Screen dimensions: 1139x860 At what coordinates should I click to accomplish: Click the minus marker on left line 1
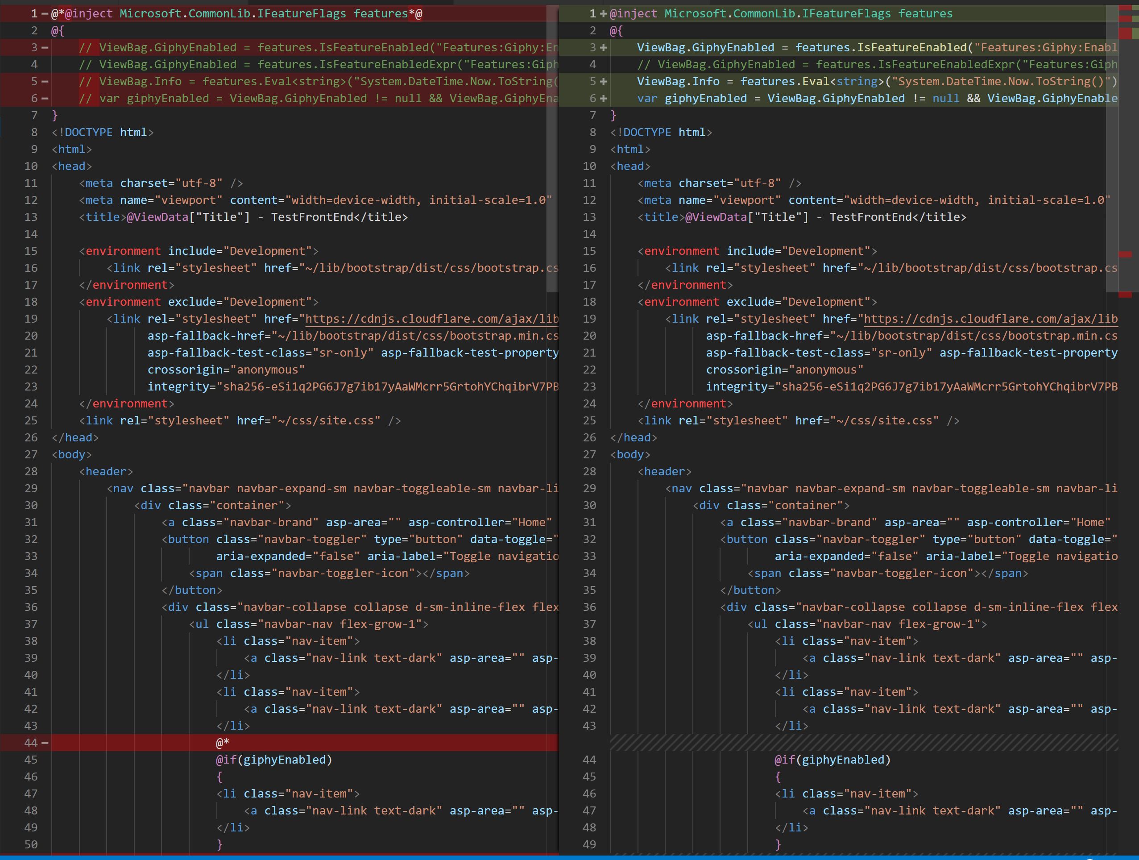click(x=45, y=14)
